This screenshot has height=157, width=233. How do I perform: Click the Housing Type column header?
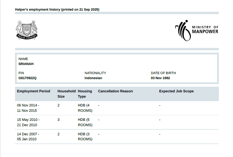click(x=85, y=94)
